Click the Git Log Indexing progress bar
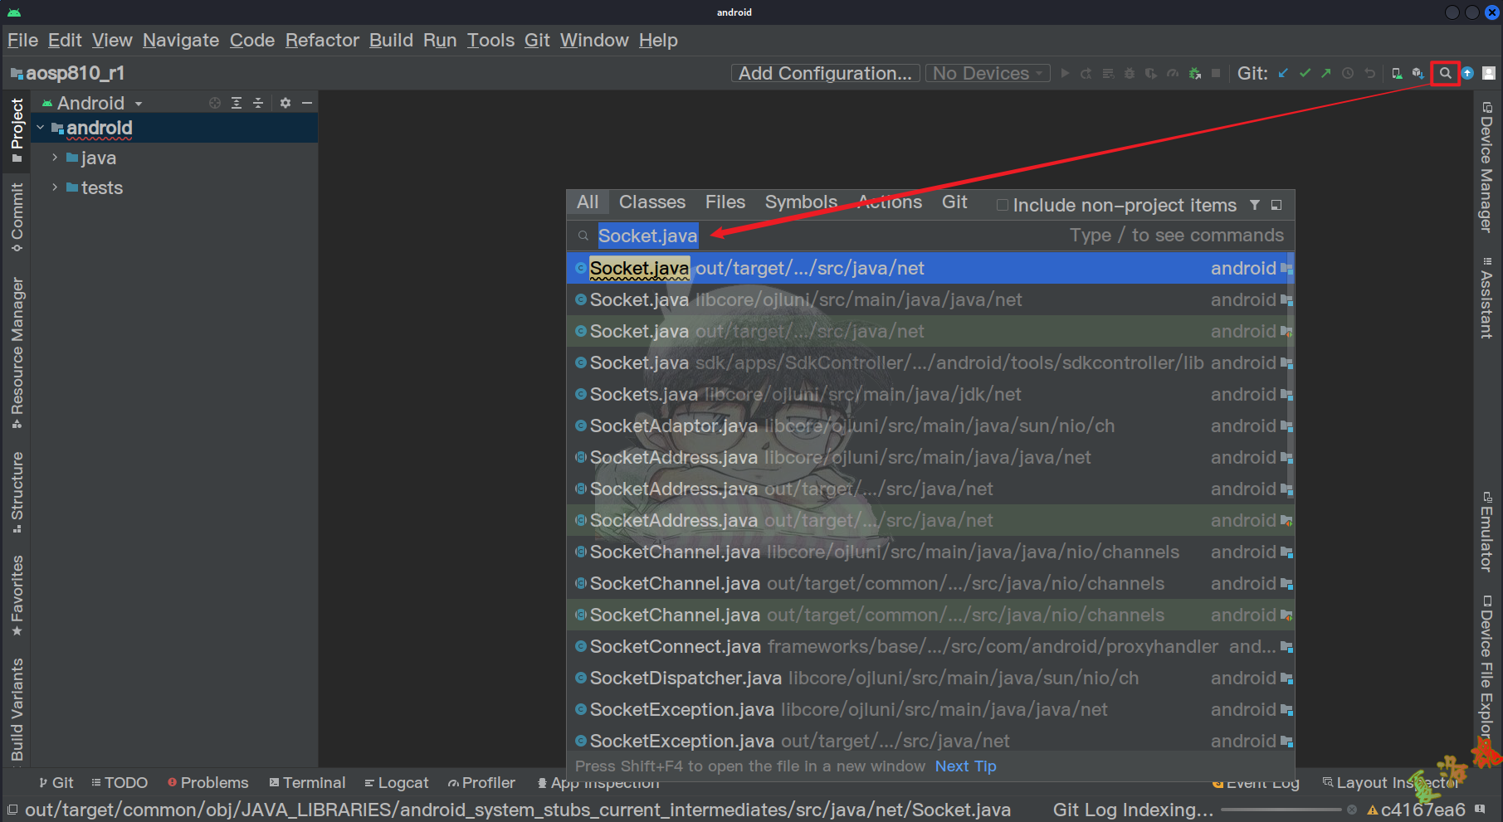 (x=1281, y=810)
